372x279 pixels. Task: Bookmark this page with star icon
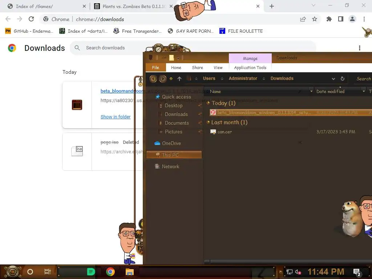315,19
